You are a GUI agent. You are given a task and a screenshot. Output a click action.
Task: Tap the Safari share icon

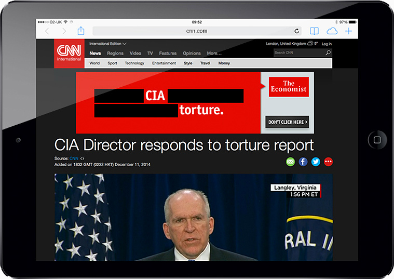coord(81,31)
